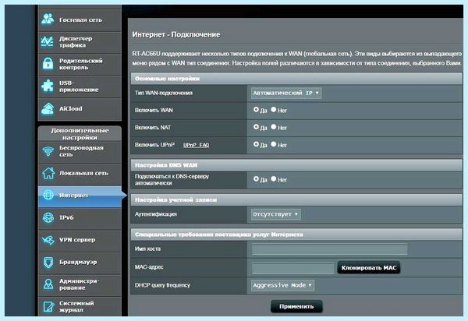Click the Настройка учетной записи header

(296, 199)
